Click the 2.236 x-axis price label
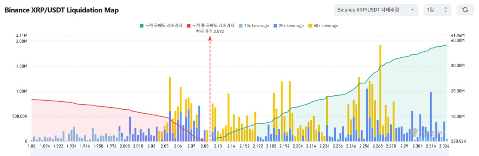The width and height of the screenshot is (479, 156). pos(338,146)
